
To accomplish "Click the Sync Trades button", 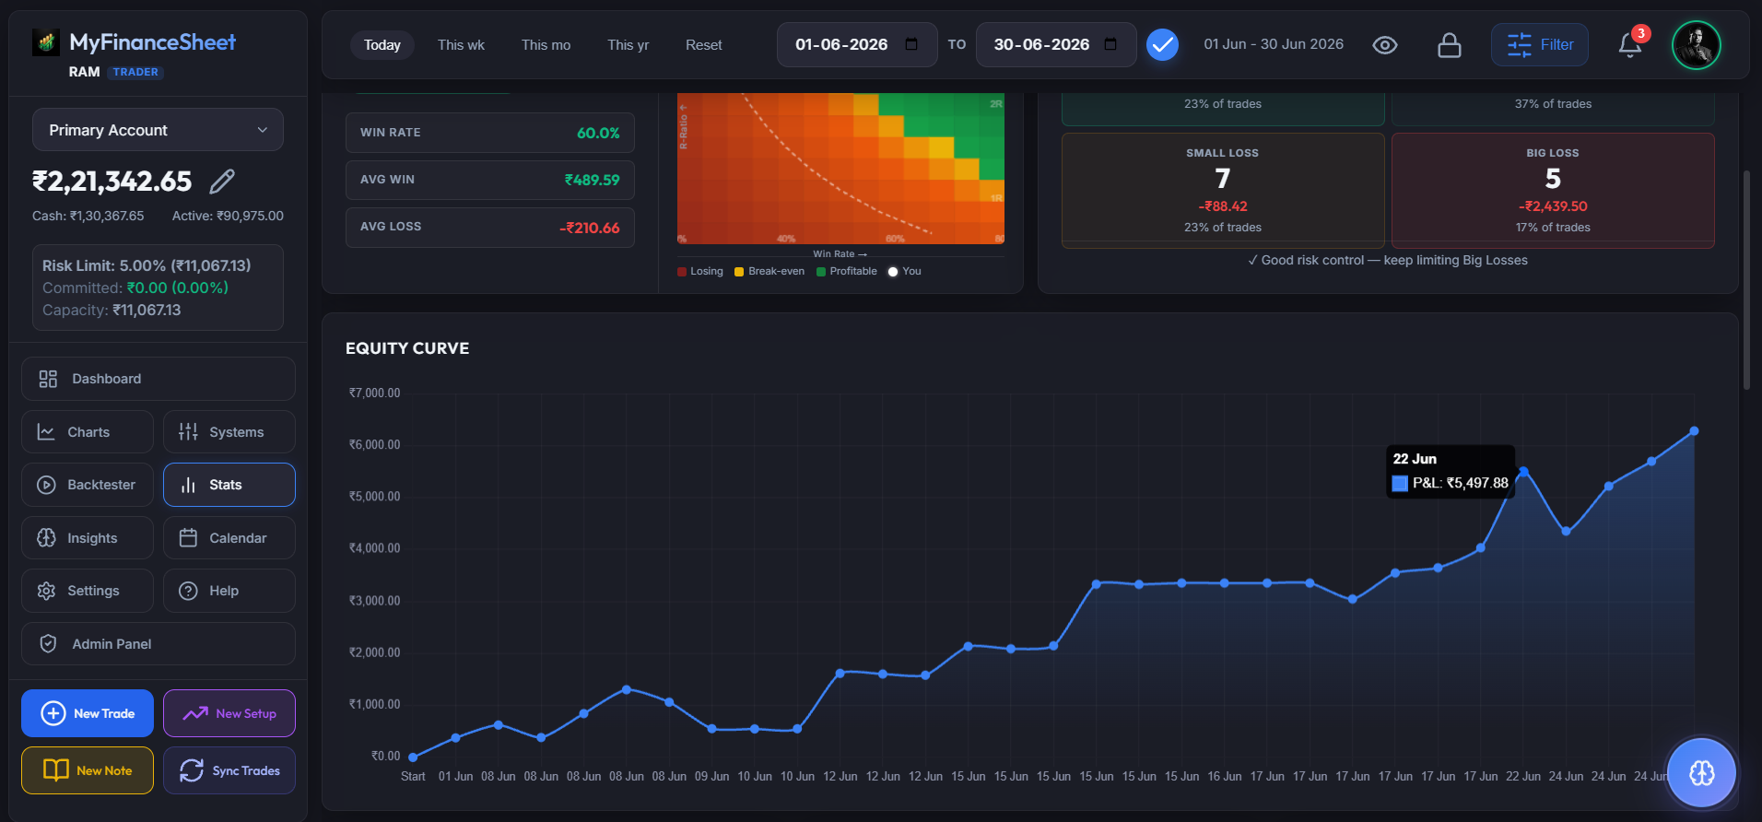I will pos(229,770).
